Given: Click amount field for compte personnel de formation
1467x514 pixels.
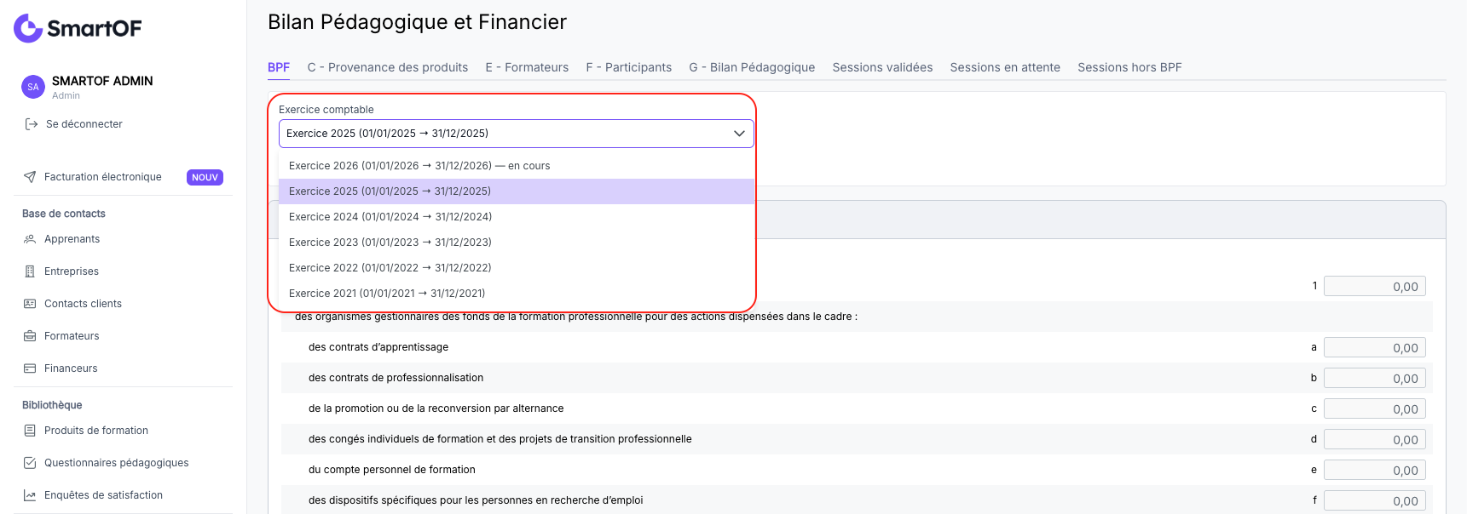Looking at the screenshot, I should click(1375, 471).
